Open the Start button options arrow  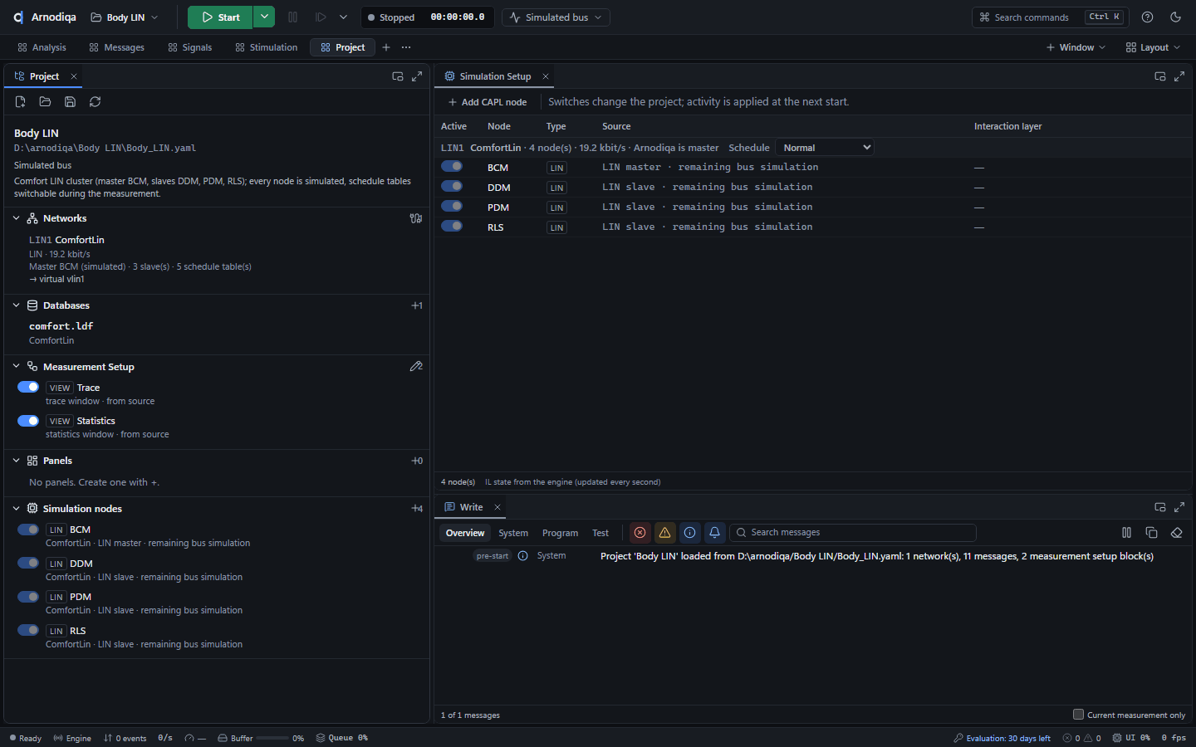(x=264, y=17)
